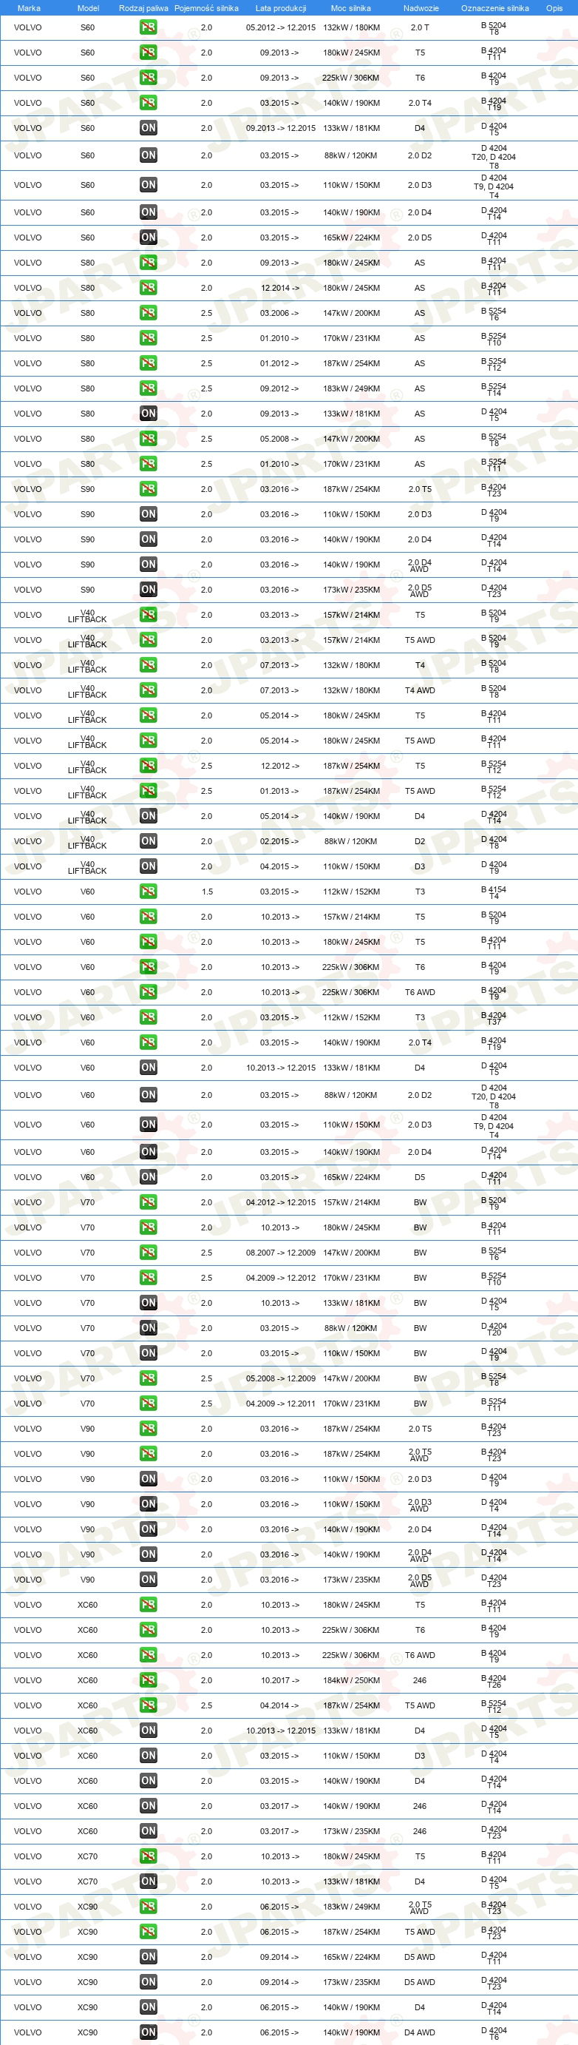
Task: Click the Moc silnika column header
Action: click(x=350, y=8)
